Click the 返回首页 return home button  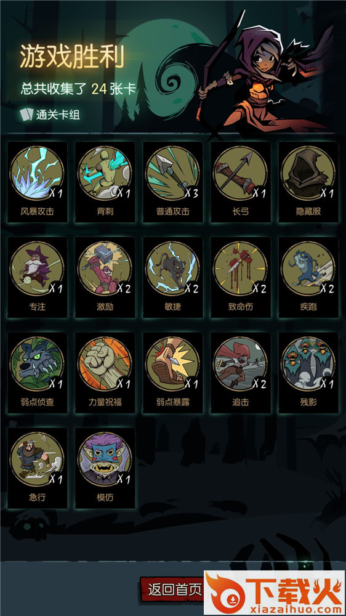coord(173,590)
